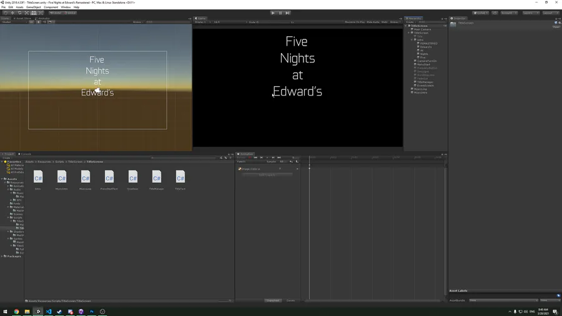Open the 16:9 aspect ratio dropdown

pyautogui.click(x=229, y=22)
